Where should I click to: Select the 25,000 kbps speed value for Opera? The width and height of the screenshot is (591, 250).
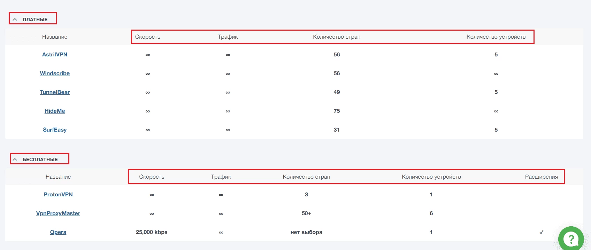click(x=152, y=232)
